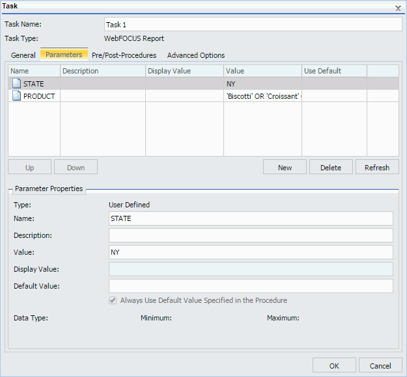This screenshot has height=377, width=407.
Task: Cancel the Task dialog
Action: pos(380,365)
